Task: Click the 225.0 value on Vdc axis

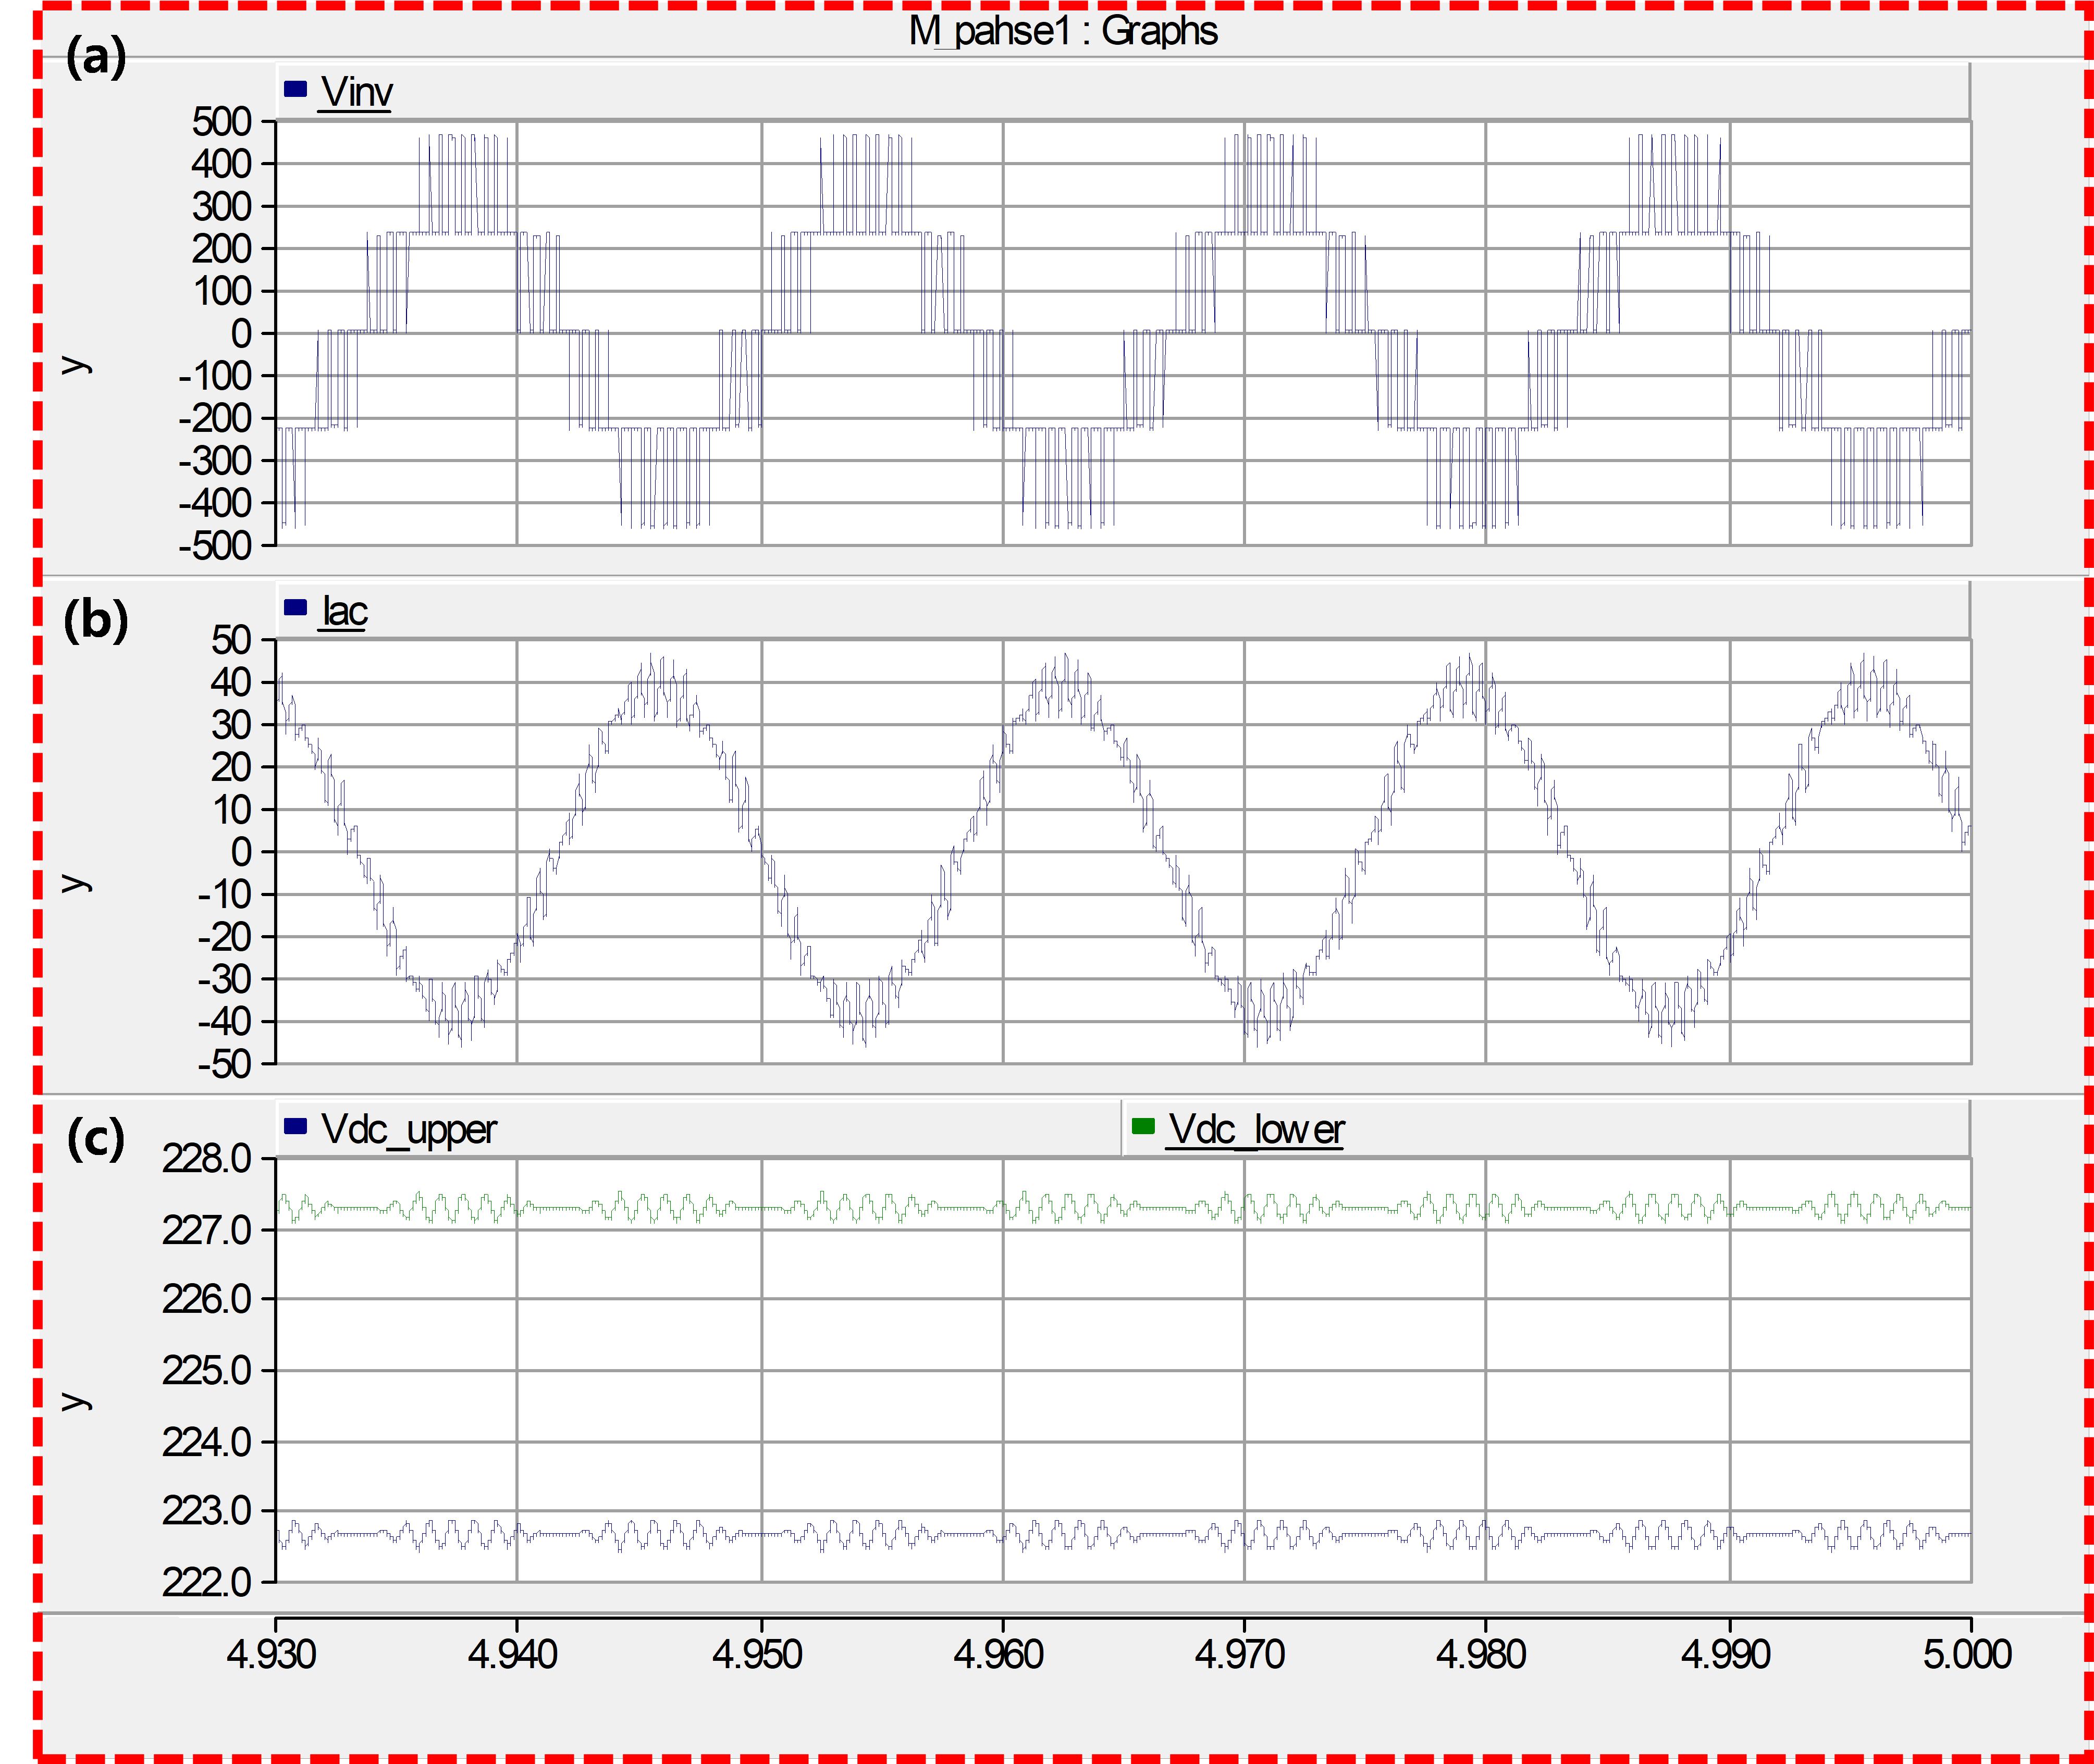Action: 207,1371
